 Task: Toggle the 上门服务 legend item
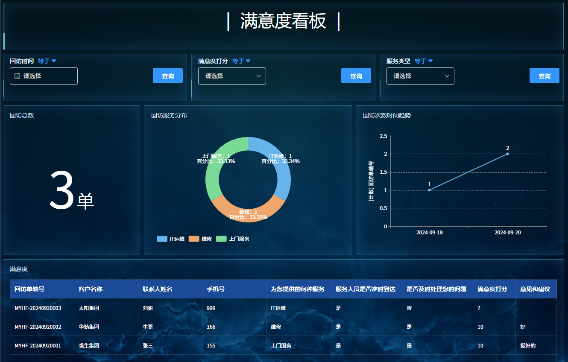[x=232, y=239]
